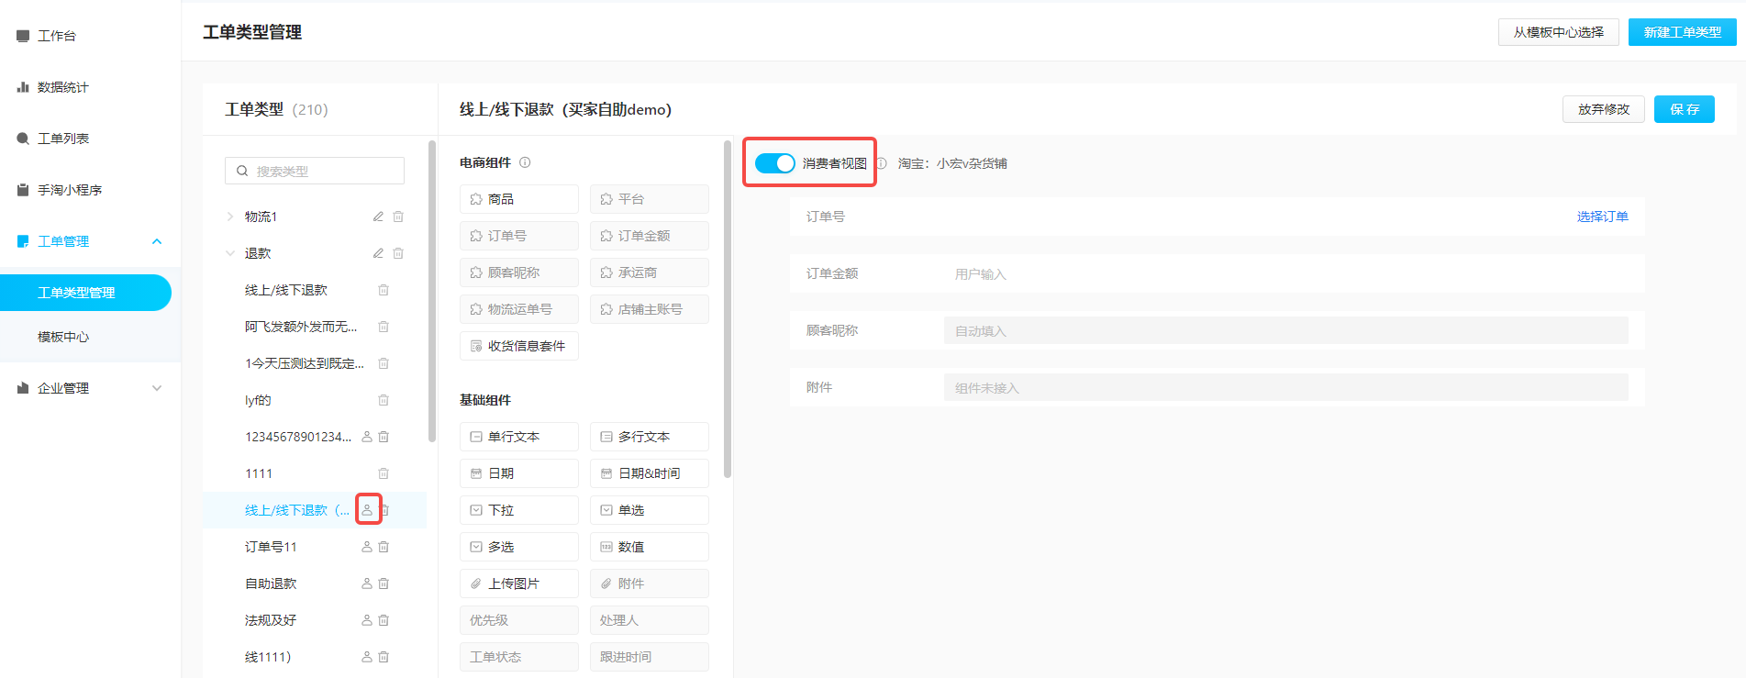Delete the 线1111) type

click(384, 657)
